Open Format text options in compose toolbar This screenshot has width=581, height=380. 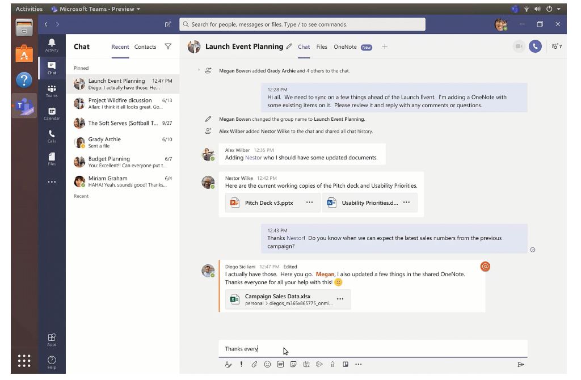tap(228, 365)
